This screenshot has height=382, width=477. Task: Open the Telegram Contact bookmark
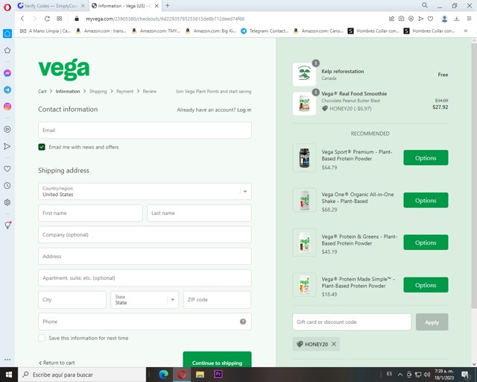(x=265, y=31)
